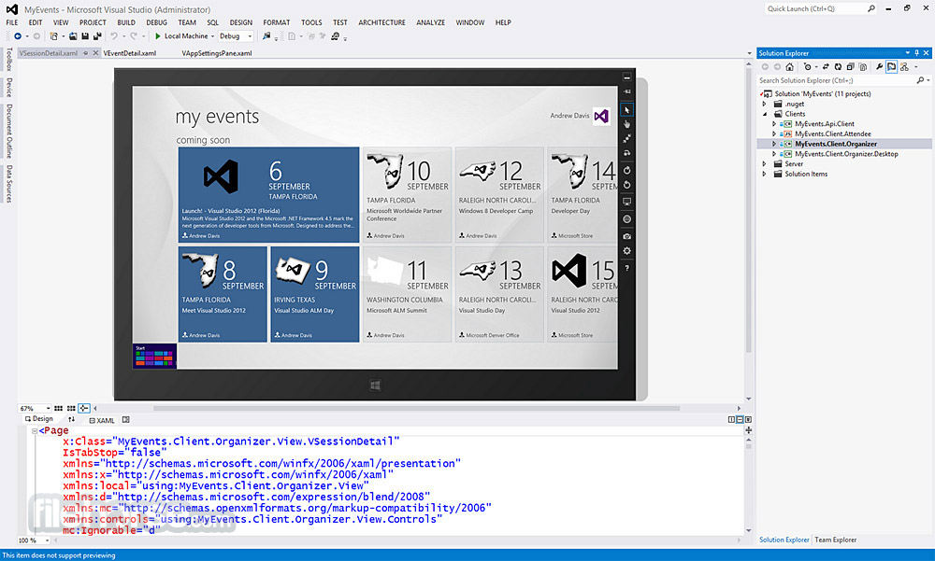The height and width of the screenshot is (561, 935).
Task: Click the search magnifier in Solution Explorer
Action: pos(920,80)
